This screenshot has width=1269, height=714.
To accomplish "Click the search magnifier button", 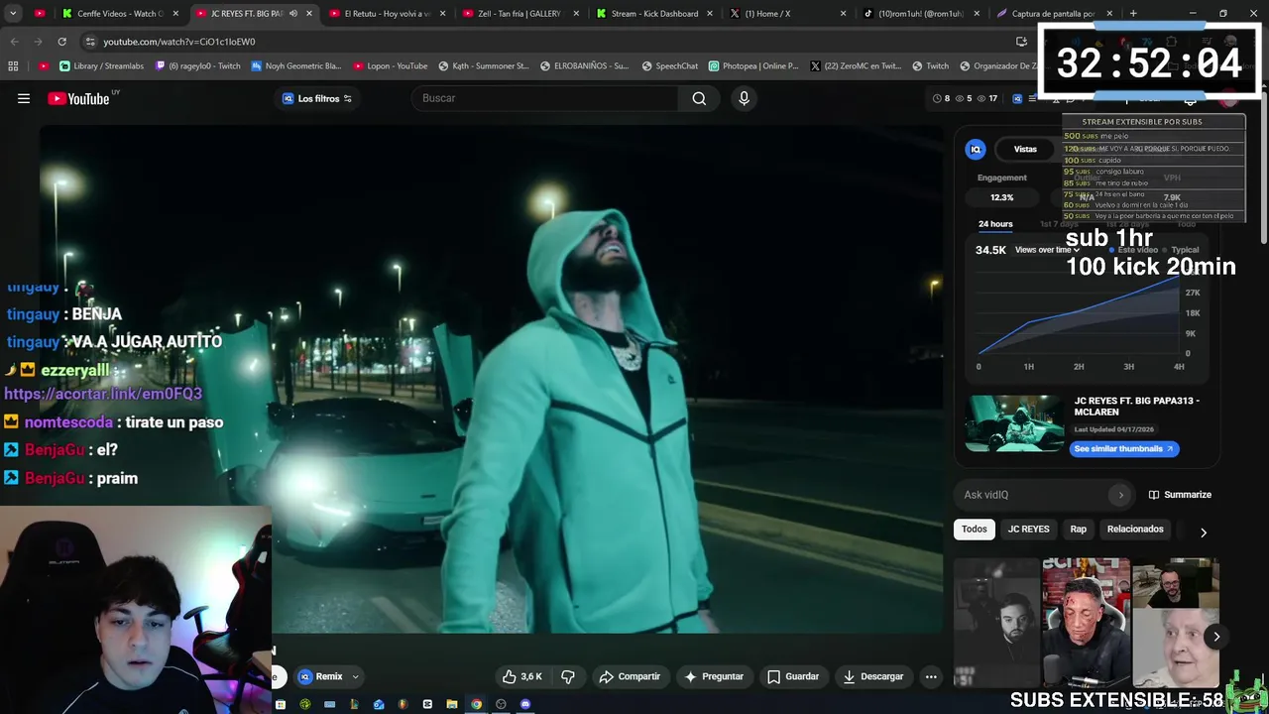I will point(699,98).
